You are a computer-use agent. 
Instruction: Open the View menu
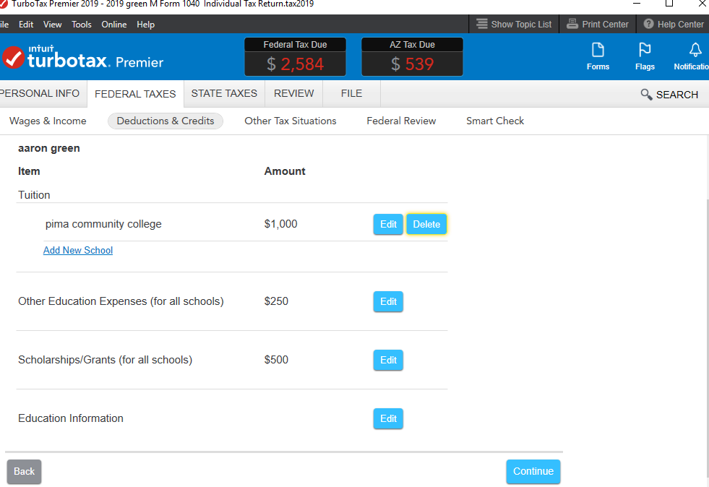coord(53,25)
